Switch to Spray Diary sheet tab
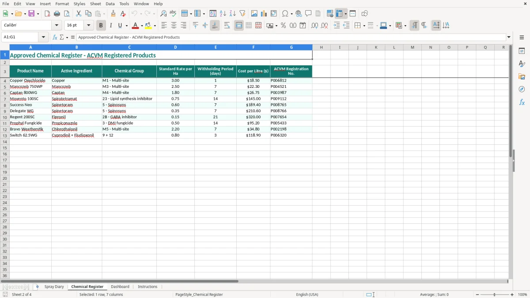 [54, 287]
